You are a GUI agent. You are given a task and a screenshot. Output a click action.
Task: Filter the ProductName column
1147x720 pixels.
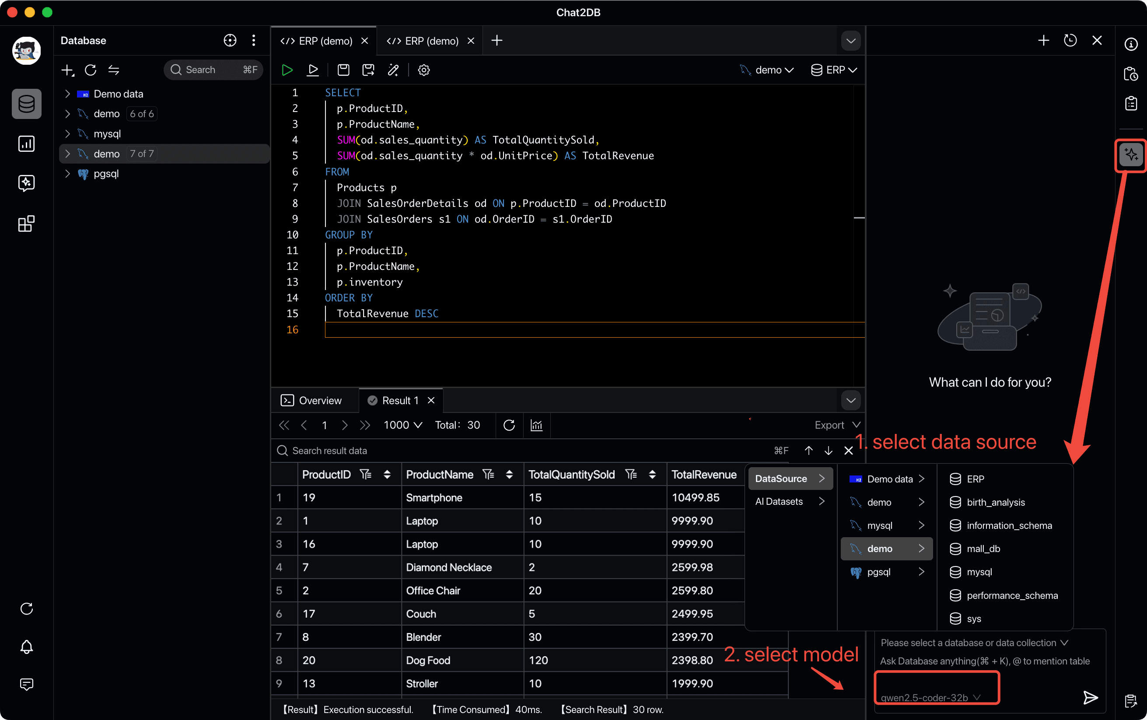(489, 474)
